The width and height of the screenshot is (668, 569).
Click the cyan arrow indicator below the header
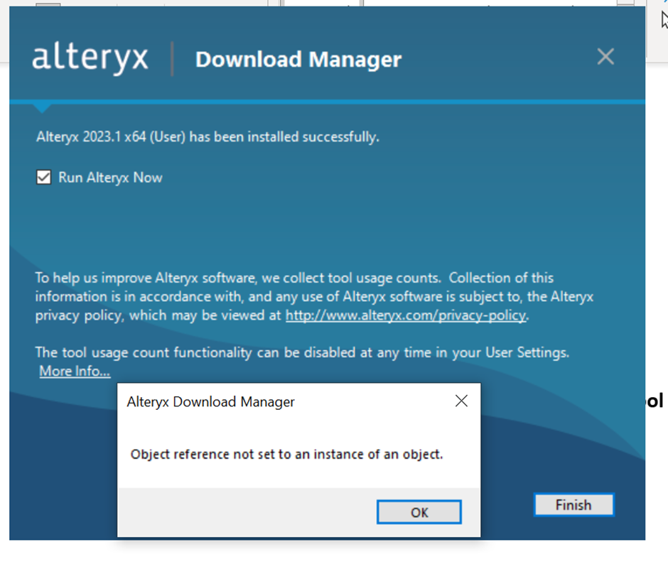pyautogui.click(x=41, y=107)
